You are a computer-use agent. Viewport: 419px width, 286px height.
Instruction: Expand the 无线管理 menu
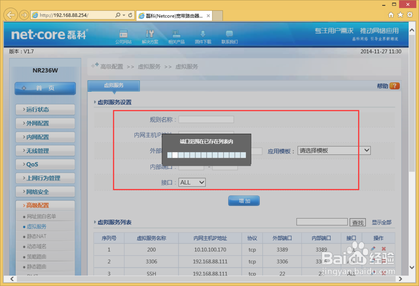tap(45, 151)
